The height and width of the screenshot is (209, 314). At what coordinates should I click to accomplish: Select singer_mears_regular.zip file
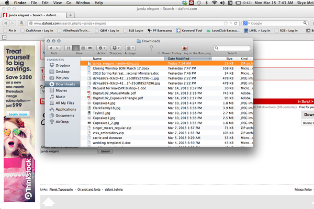click(x=167, y=128)
